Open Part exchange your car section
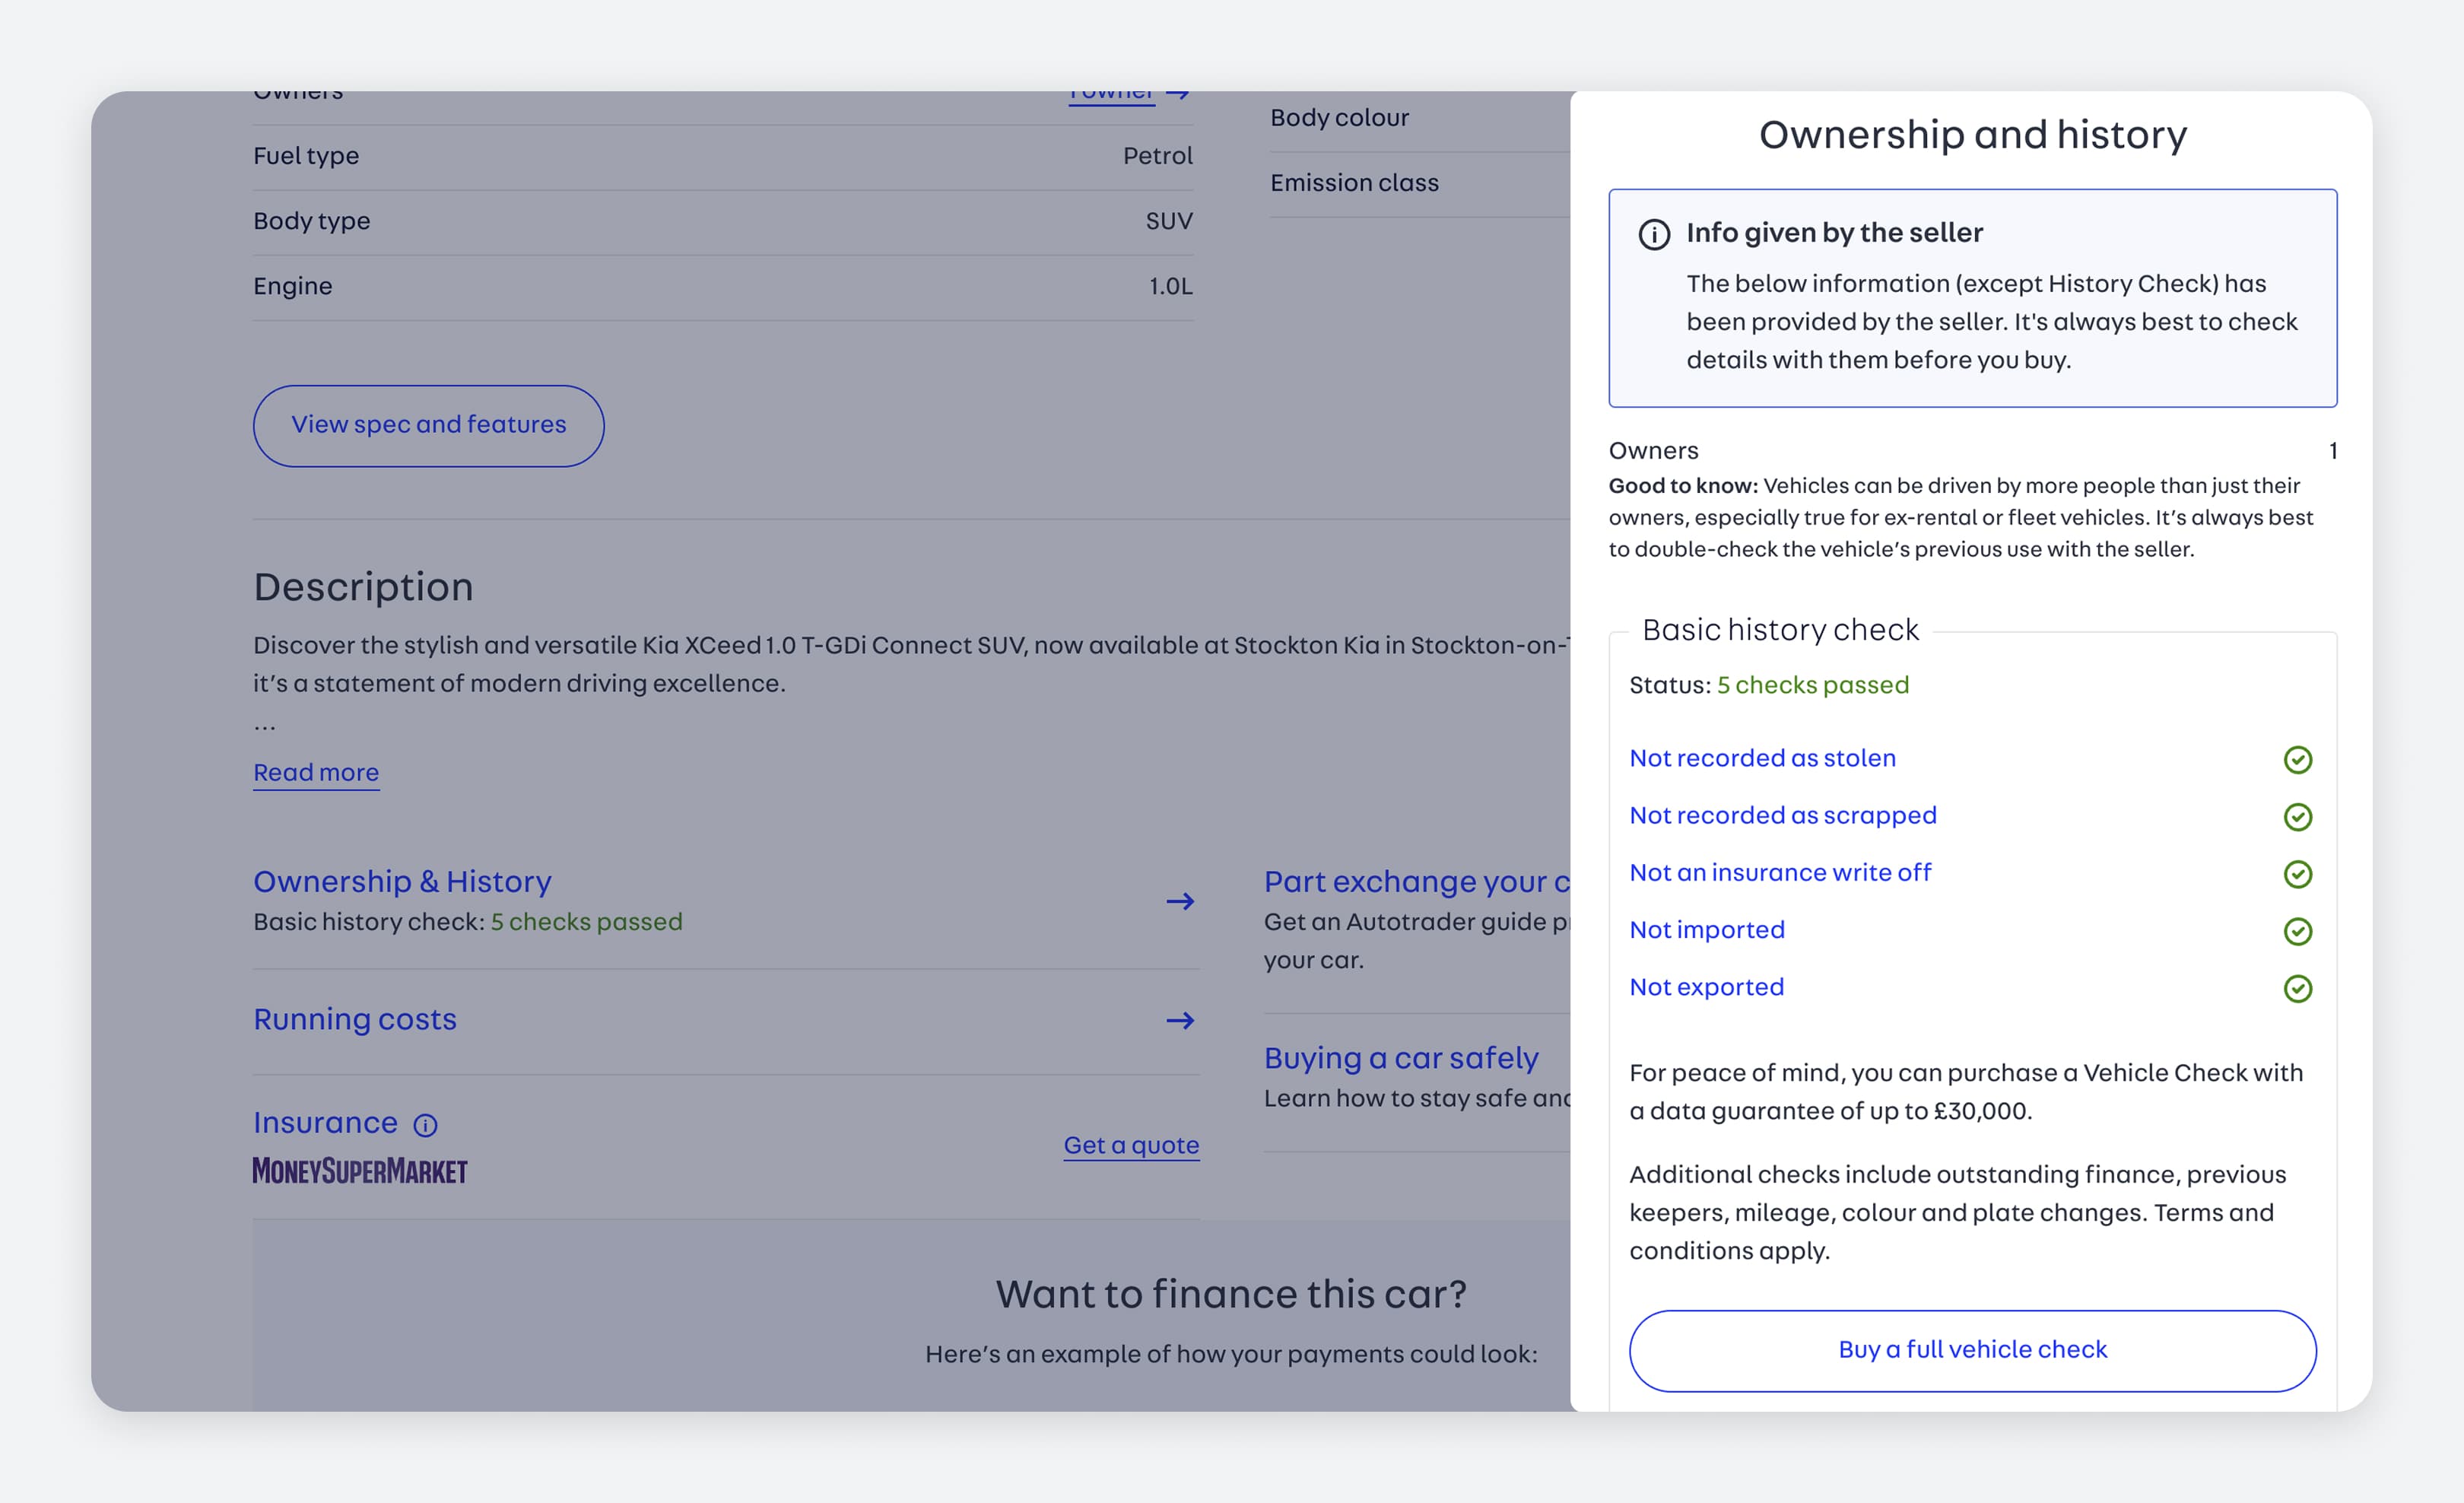Image resolution: width=2464 pixels, height=1503 pixels. tap(1415, 881)
